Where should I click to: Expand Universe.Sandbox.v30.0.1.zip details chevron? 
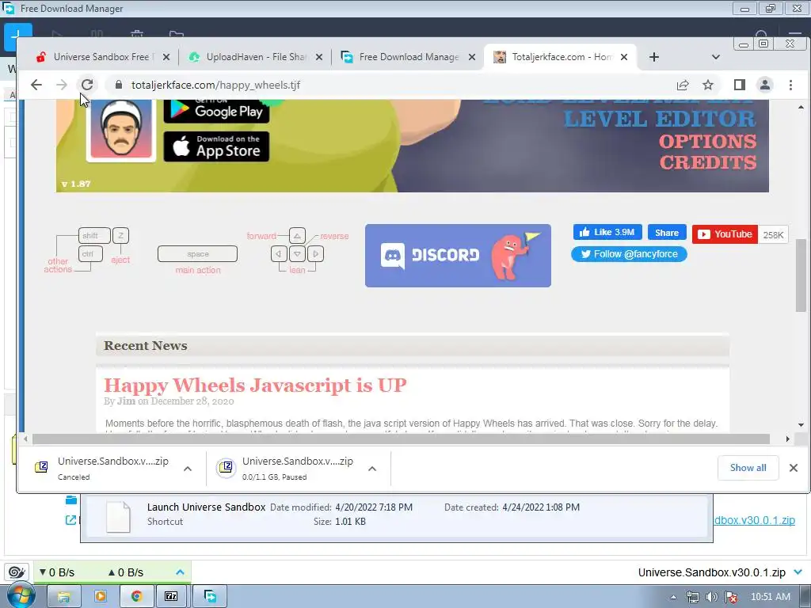click(798, 572)
